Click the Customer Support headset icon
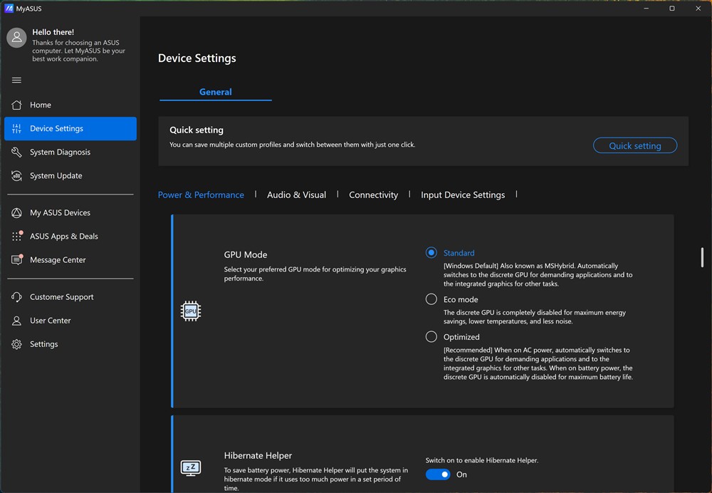 pos(17,297)
